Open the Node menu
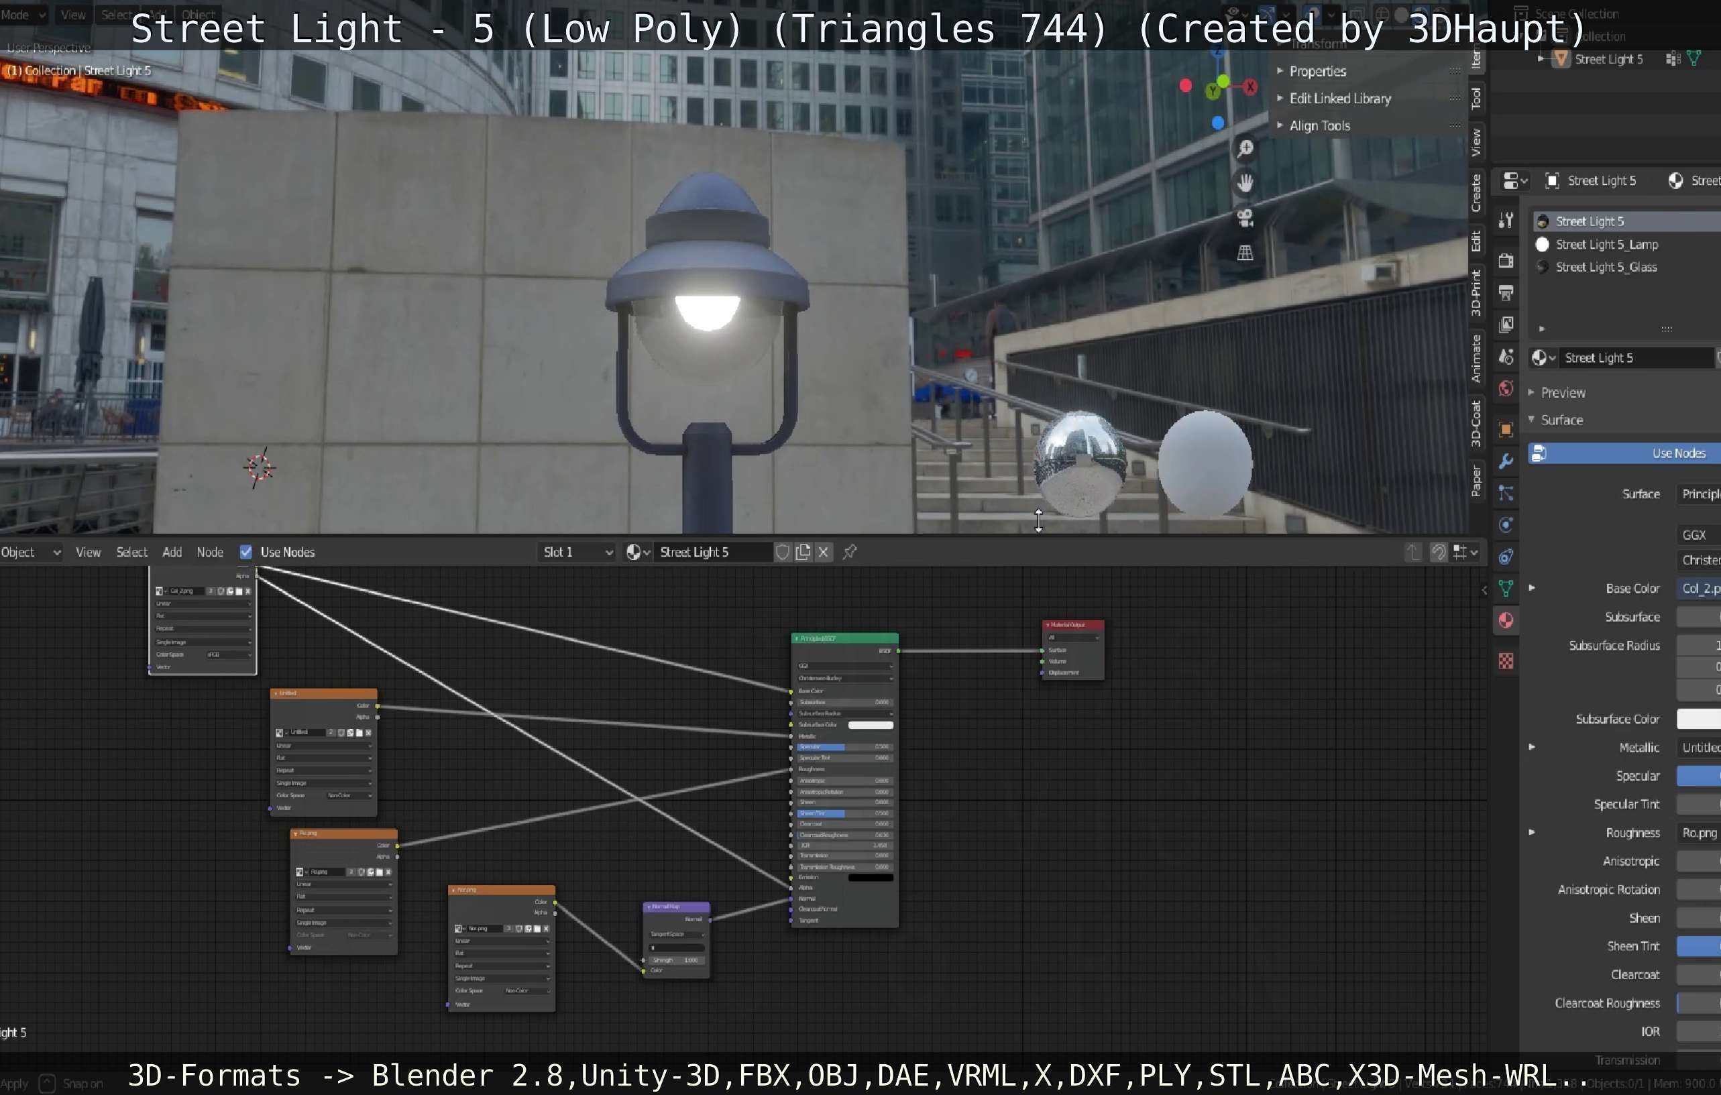The height and width of the screenshot is (1095, 1721). tap(209, 552)
